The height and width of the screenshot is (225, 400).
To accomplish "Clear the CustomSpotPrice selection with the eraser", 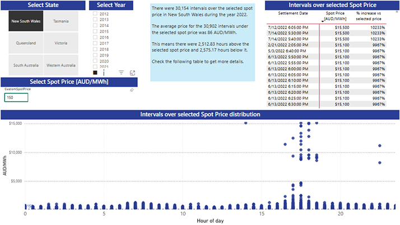I will point(132,90).
